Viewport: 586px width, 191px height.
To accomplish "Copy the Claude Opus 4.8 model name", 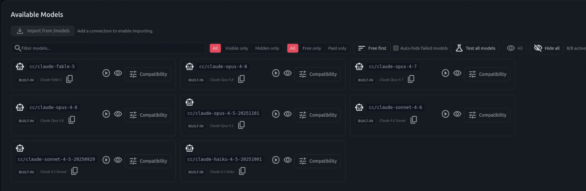I will click(242, 79).
